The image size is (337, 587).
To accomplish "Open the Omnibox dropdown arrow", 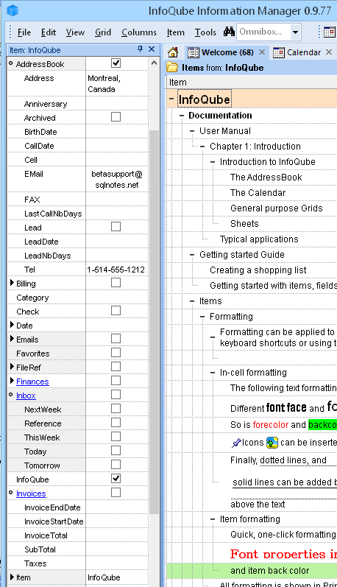I will click(x=296, y=32).
